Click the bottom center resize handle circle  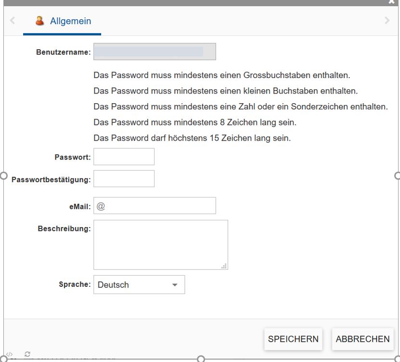pyautogui.click(x=201, y=359)
